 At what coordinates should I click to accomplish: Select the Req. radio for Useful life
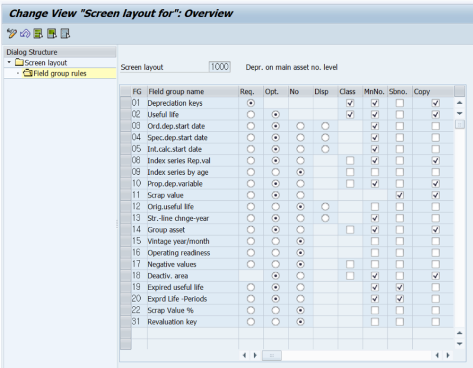pyautogui.click(x=251, y=115)
